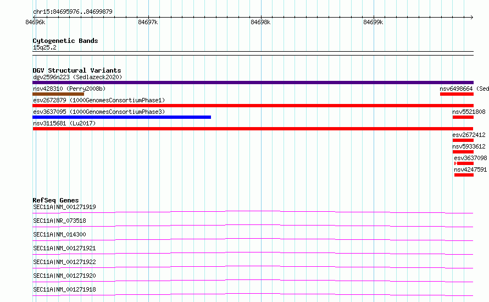Click the right arrowhead of the coordinate ruler
Screen dimensions: 489x302
point(472,17)
